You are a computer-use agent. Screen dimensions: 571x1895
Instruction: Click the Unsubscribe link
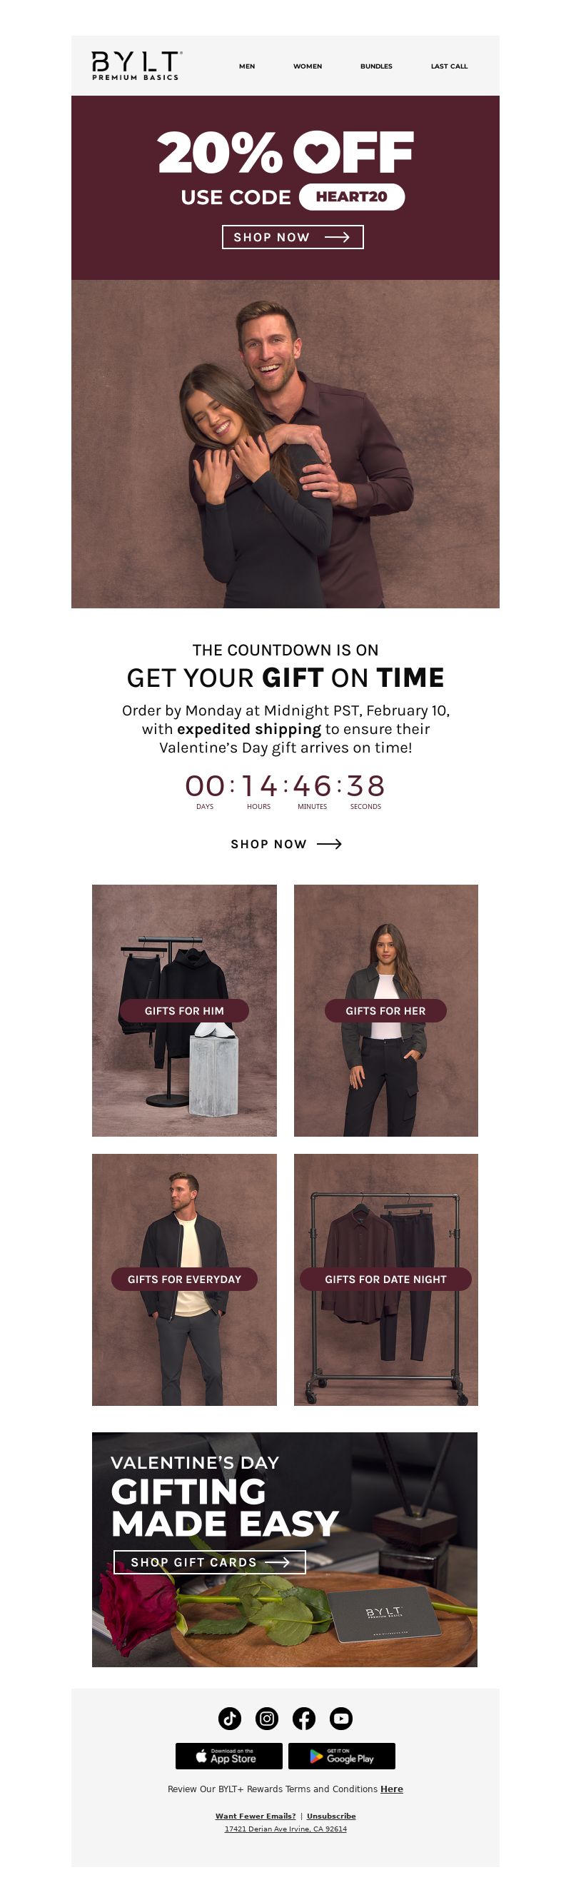click(x=331, y=1816)
